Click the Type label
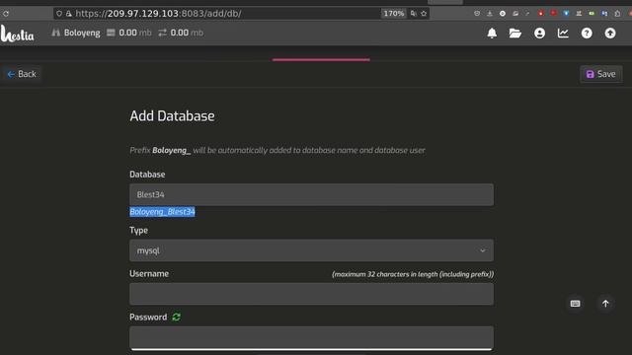This screenshot has height=355, width=632. pyautogui.click(x=138, y=230)
